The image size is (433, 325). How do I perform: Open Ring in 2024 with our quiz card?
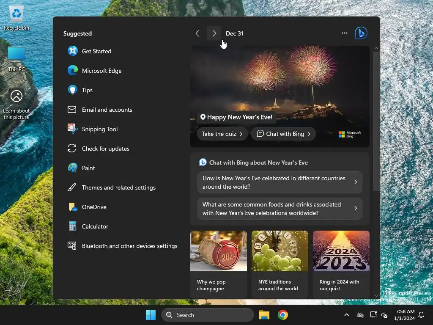tap(341, 264)
